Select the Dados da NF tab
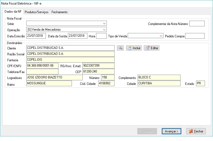The width and height of the screenshot is (213, 141). pos(13,12)
